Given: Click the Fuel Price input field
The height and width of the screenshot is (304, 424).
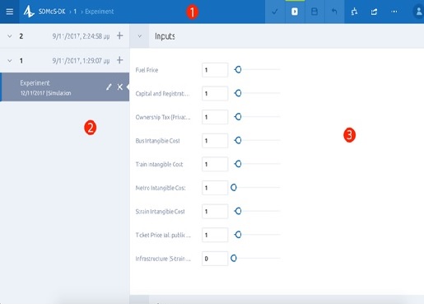Looking at the screenshot, I should click(215, 70).
